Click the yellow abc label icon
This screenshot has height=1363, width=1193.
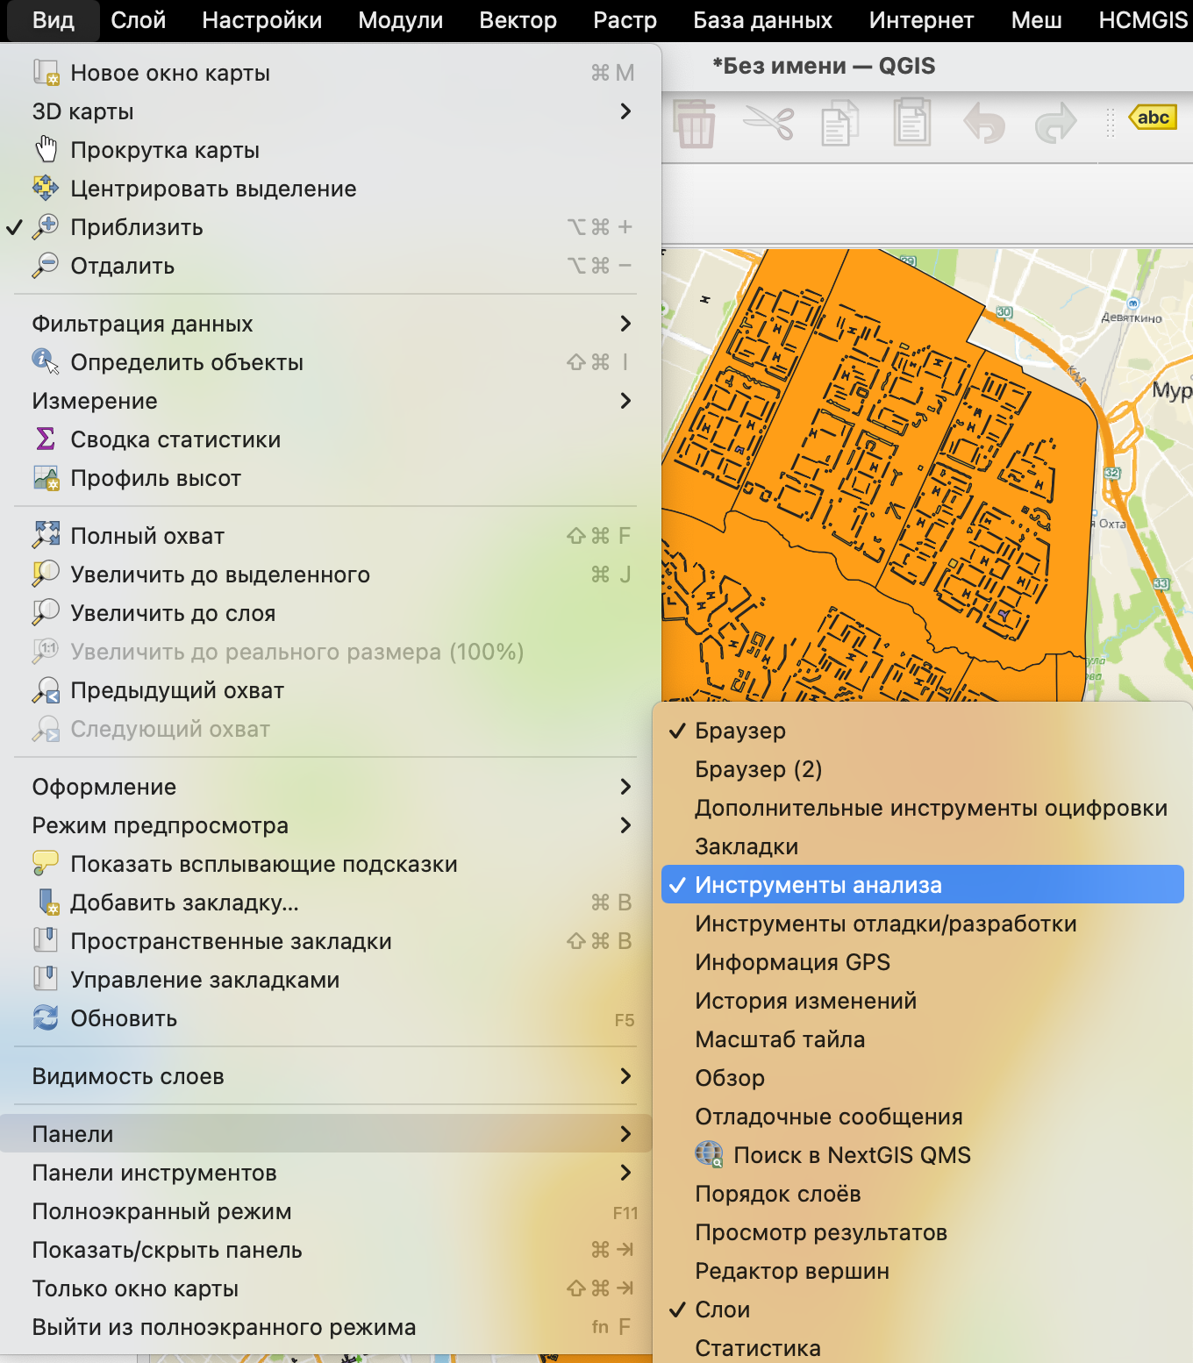1153,118
